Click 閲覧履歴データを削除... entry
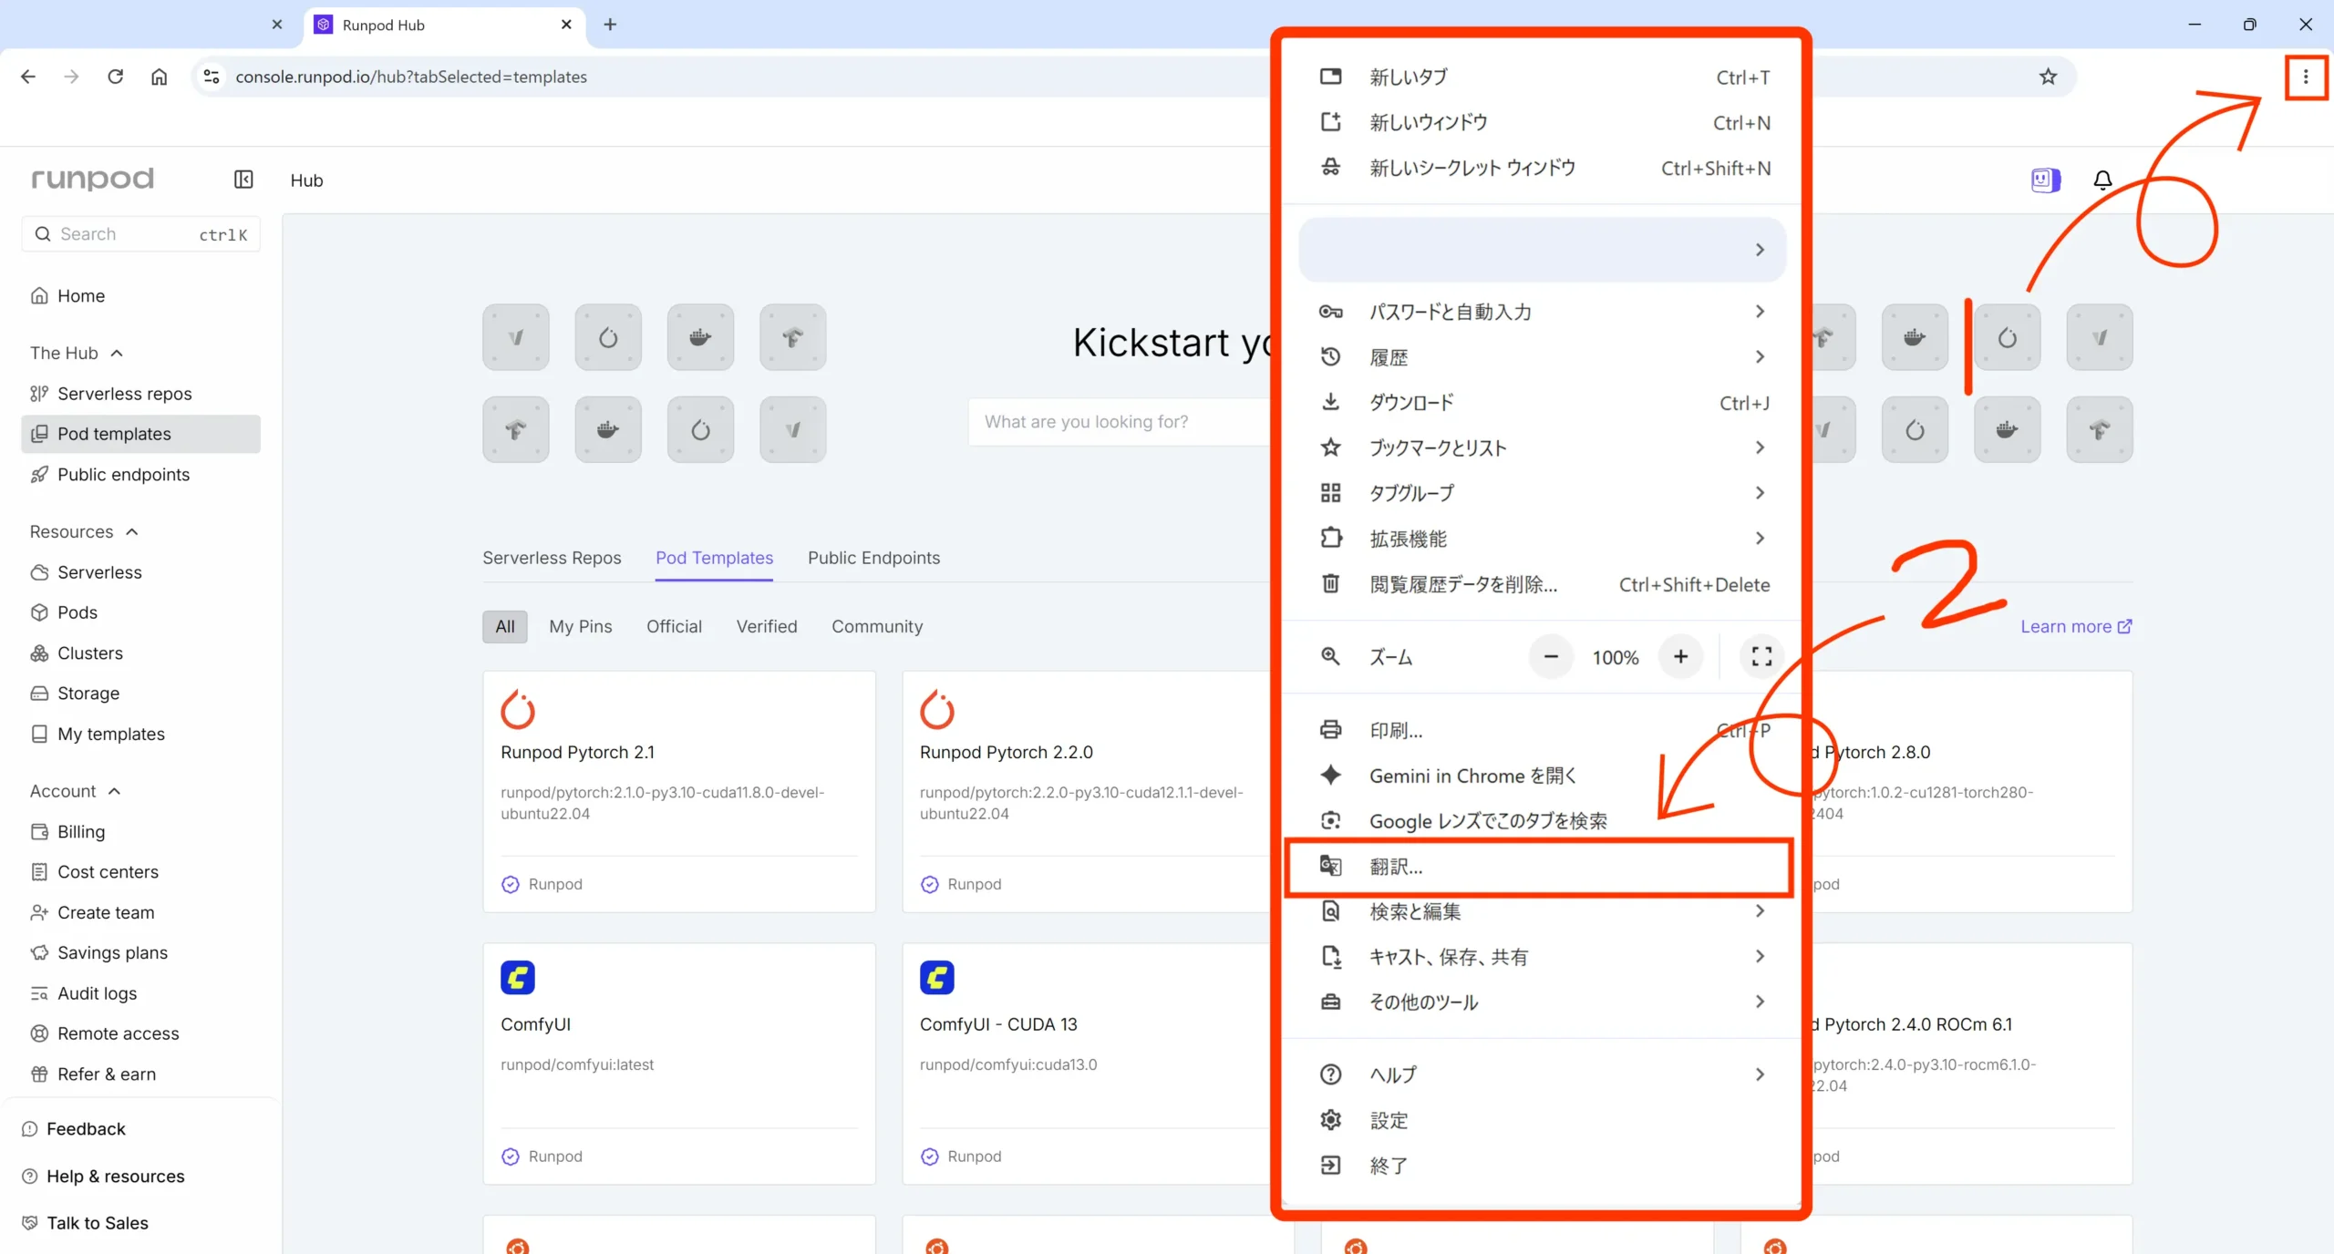Viewport: 2334px width, 1254px height. [1543, 584]
